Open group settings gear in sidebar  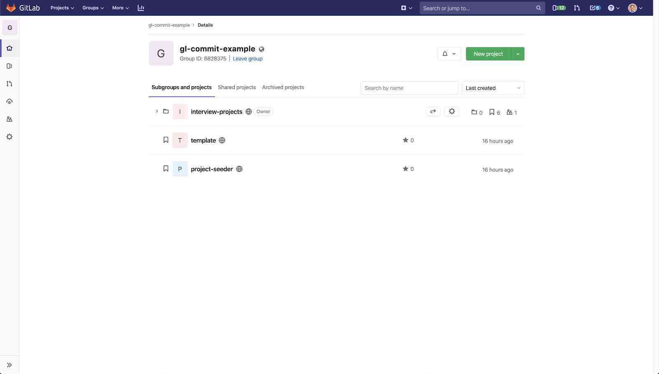tap(9, 136)
